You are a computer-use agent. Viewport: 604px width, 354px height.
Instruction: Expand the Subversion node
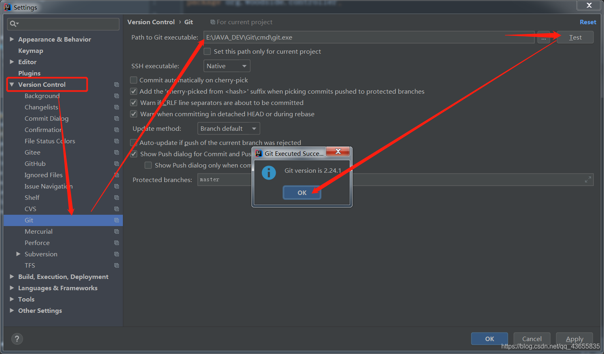tap(18, 254)
